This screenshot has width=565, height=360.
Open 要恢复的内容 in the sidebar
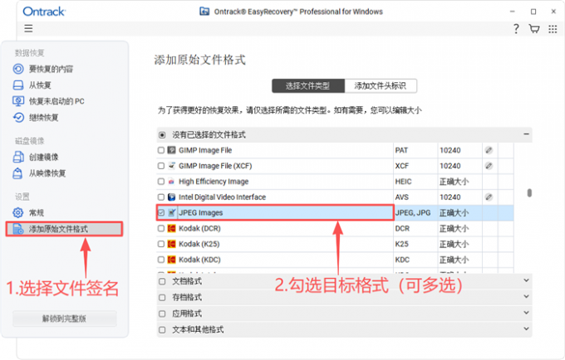coord(51,69)
